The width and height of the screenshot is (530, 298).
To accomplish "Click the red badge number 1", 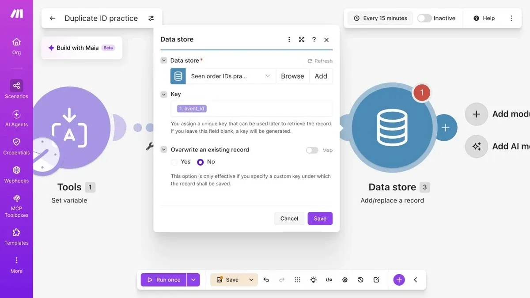I will pyautogui.click(x=422, y=93).
